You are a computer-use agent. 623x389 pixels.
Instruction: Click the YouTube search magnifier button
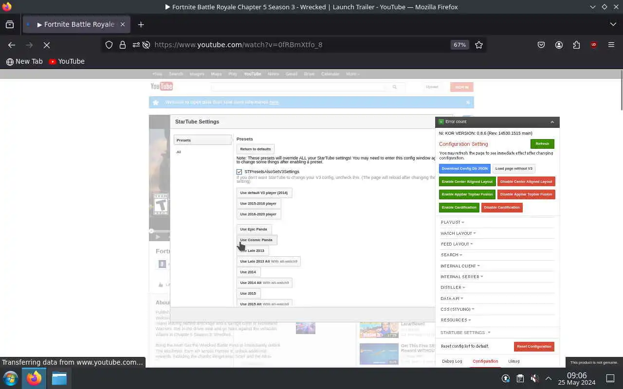point(395,87)
